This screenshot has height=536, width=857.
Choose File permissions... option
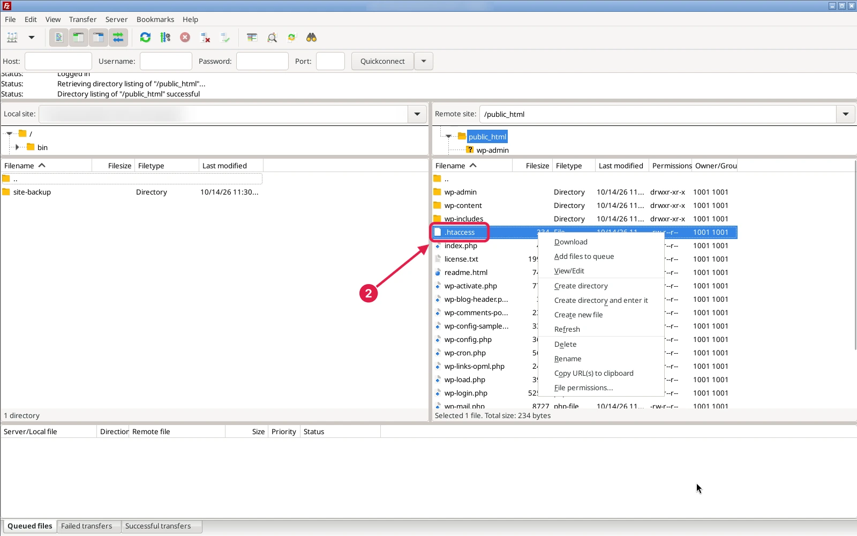click(601, 388)
